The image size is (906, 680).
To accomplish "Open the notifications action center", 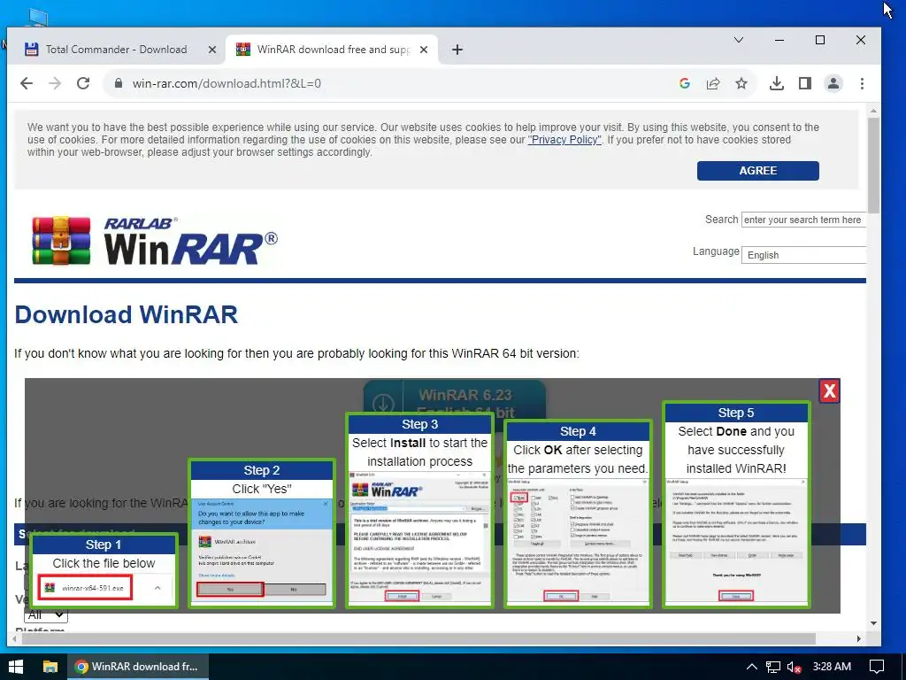I will (x=877, y=667).
